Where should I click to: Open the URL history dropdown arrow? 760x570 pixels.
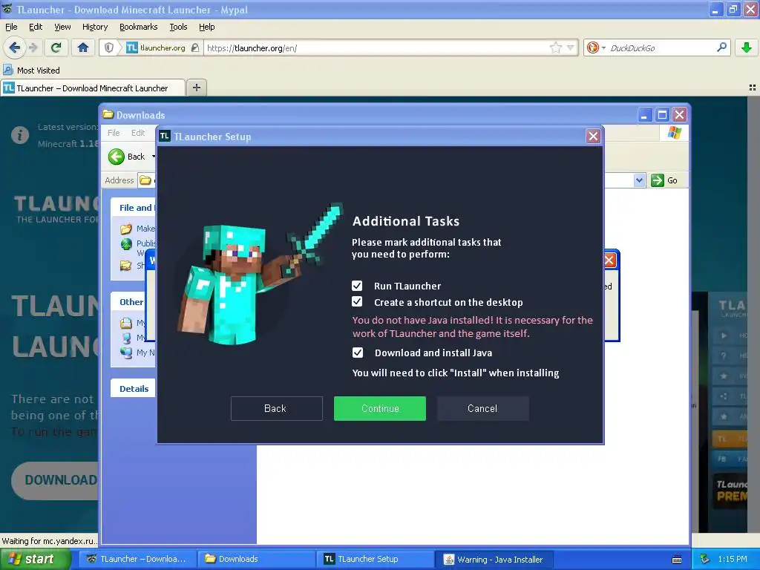point(571,47)
